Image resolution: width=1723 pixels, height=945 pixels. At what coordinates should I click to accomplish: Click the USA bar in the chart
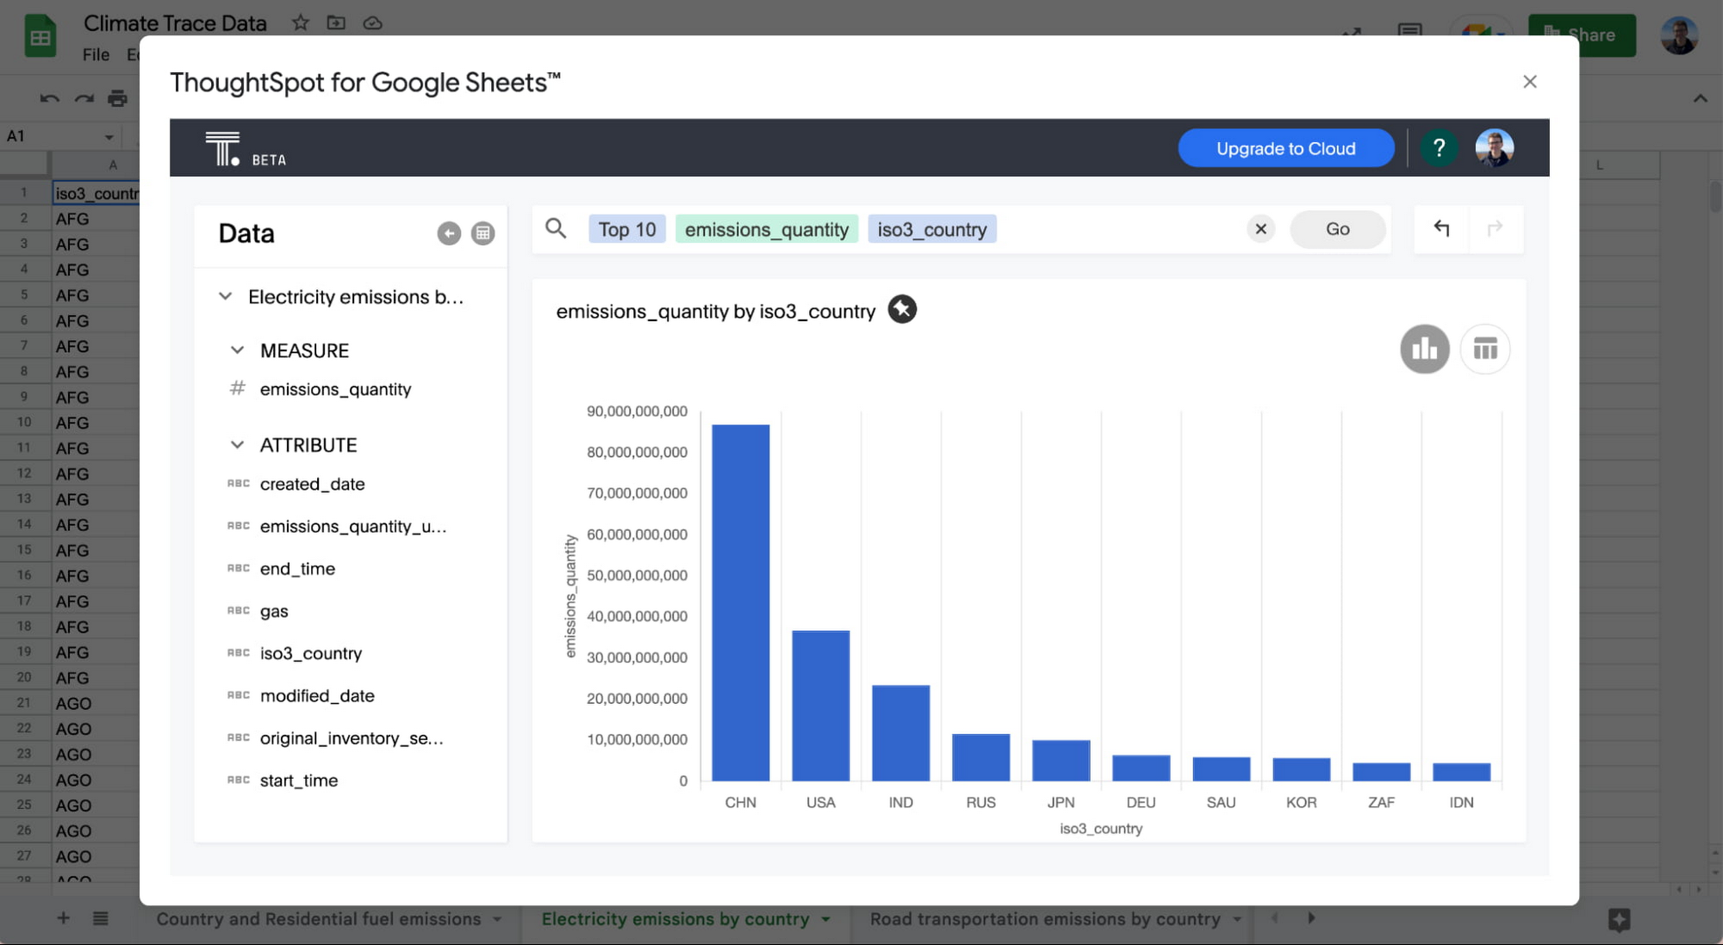(x=821, y=706)
